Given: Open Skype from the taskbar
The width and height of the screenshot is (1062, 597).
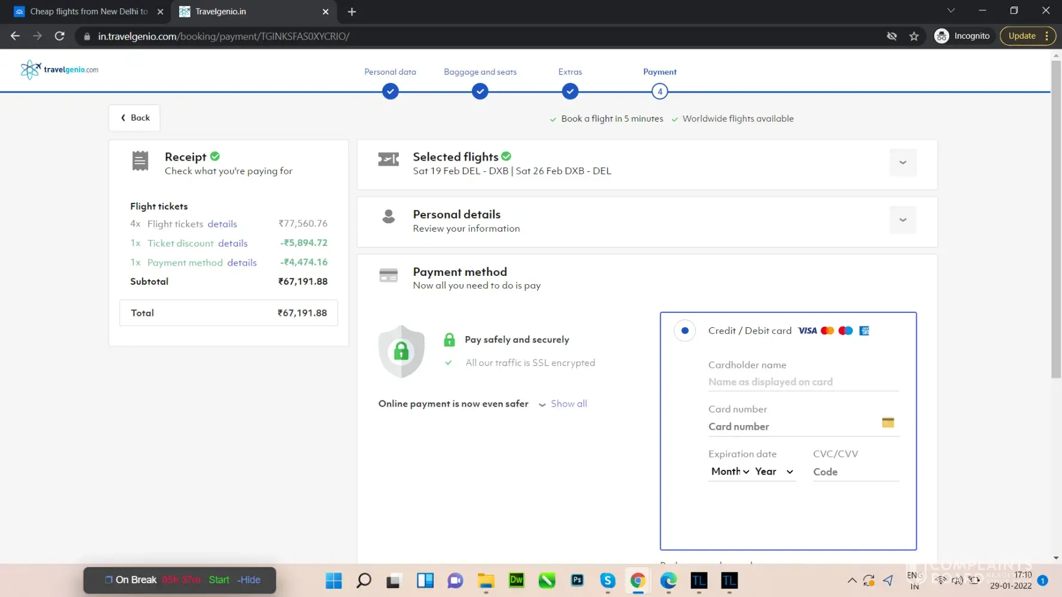Looking at the screenshot, I should [607, 580].
